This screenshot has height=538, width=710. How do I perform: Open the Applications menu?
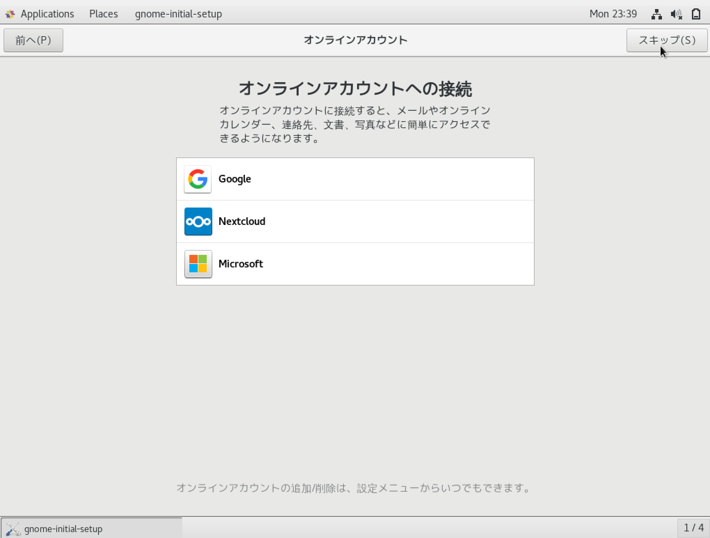click(x=47, y=14)
